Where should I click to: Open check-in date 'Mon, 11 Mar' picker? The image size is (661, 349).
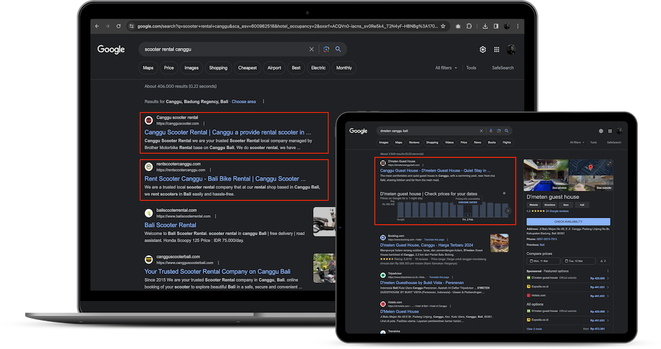tap(543, 261)
